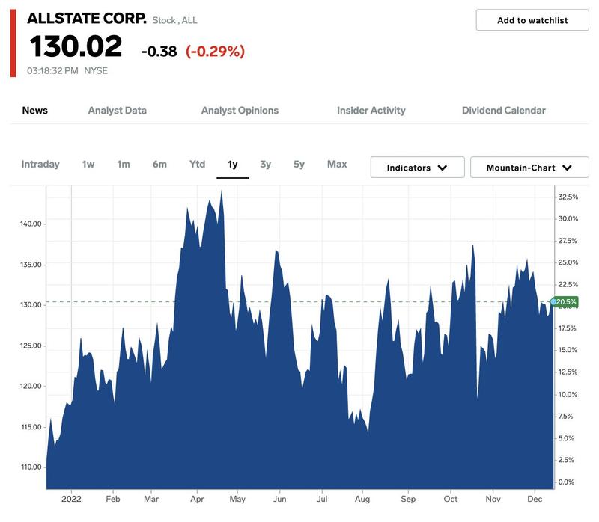This screenshot has width=599, height=522.
Task: Click the NYSE exchange label
Action: click(96, 71)
